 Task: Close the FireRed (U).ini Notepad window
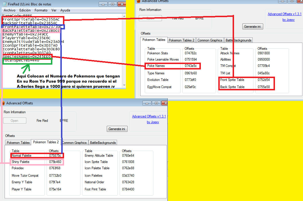122,4
